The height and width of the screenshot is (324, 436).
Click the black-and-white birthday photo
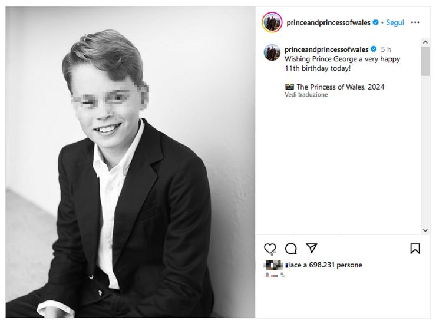pos(130,162)
